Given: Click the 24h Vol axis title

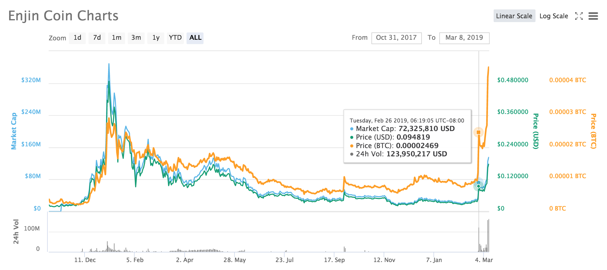Looking at the screenshot, I should point(16,231).
